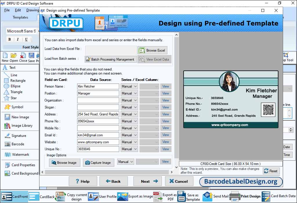Toggle underline font style

pos(26,39)
